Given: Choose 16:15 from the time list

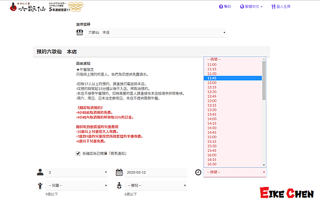Looking at the screenshot, I should pos(233,160).
